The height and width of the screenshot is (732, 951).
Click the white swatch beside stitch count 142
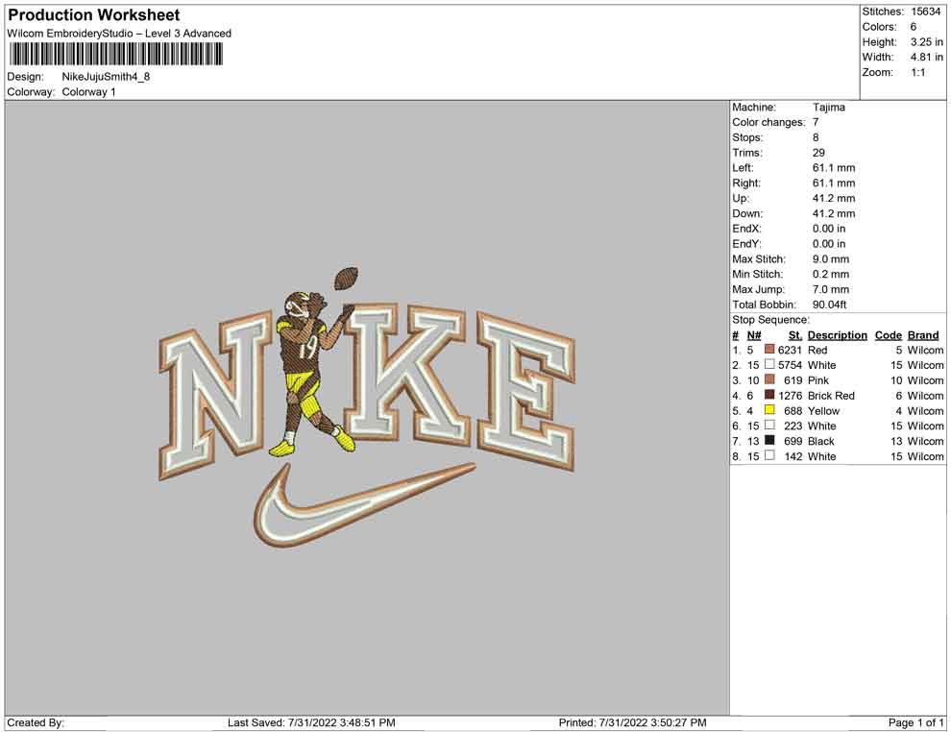769,455
